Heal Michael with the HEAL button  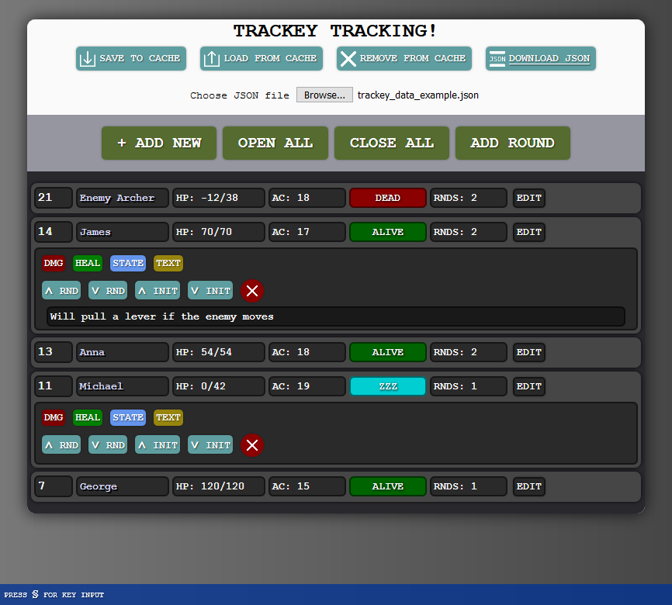[x=88, y=417]
